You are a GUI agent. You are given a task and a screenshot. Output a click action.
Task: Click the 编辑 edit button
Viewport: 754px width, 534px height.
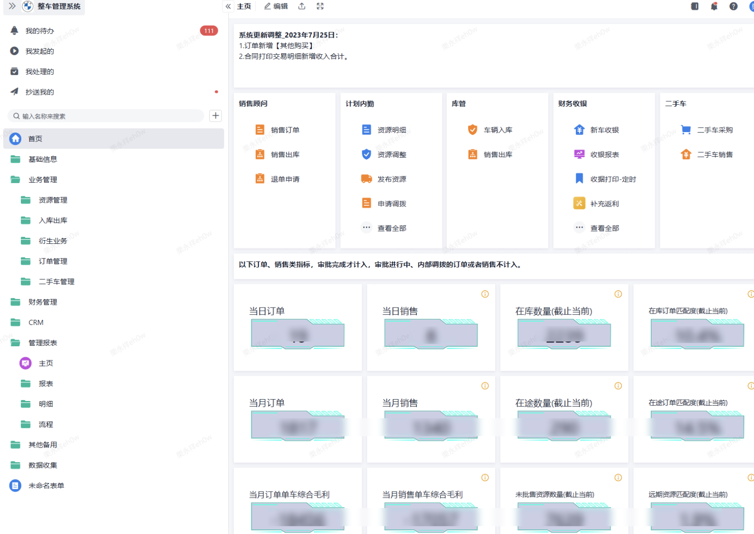[x=276, y=6]
